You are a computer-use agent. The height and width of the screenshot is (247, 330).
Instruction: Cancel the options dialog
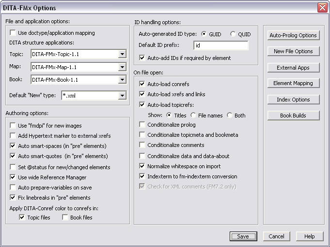[277, 236]
